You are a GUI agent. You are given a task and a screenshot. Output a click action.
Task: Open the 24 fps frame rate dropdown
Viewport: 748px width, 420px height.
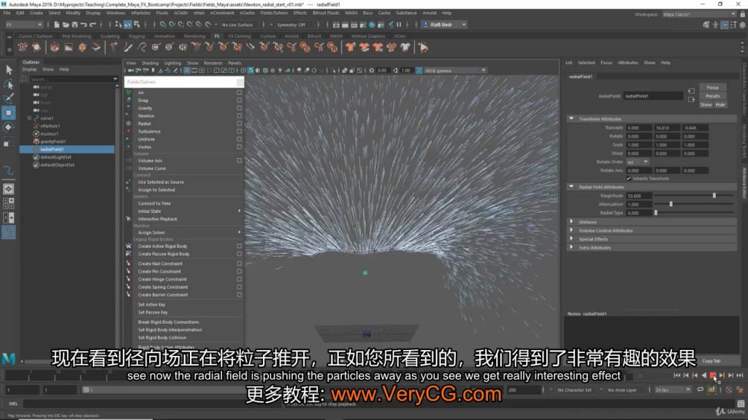coord(673,390)
